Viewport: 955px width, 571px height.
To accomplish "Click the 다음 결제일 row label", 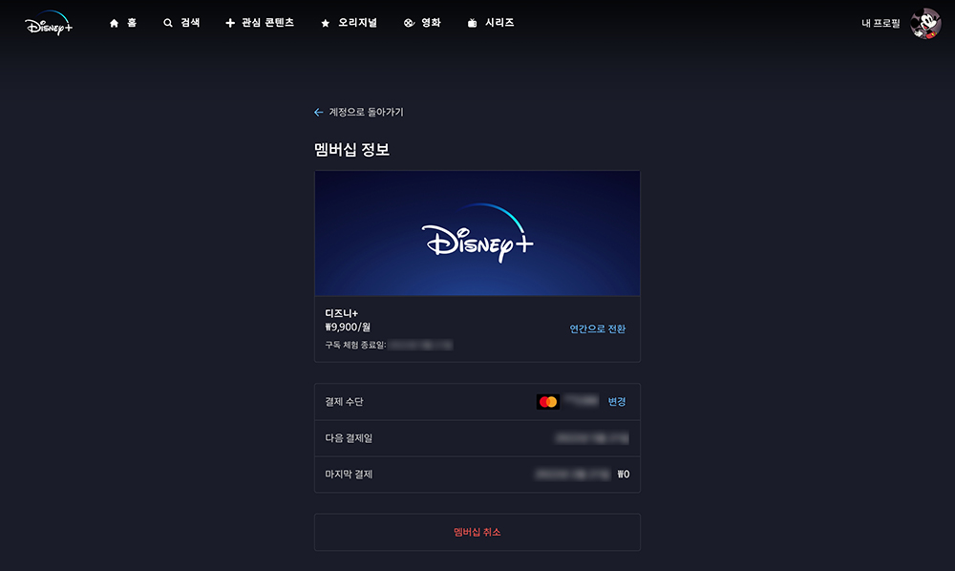I will 349,438.
